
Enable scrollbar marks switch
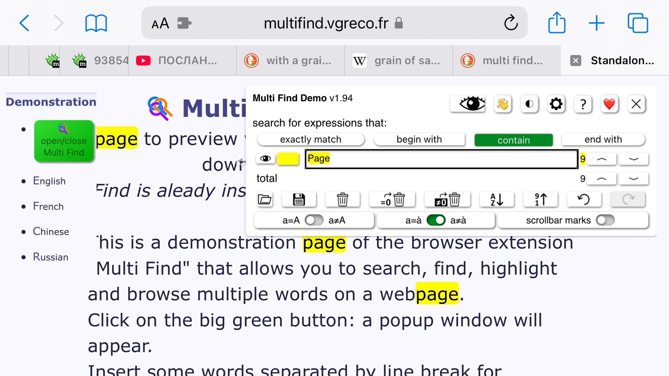point(605,220)
